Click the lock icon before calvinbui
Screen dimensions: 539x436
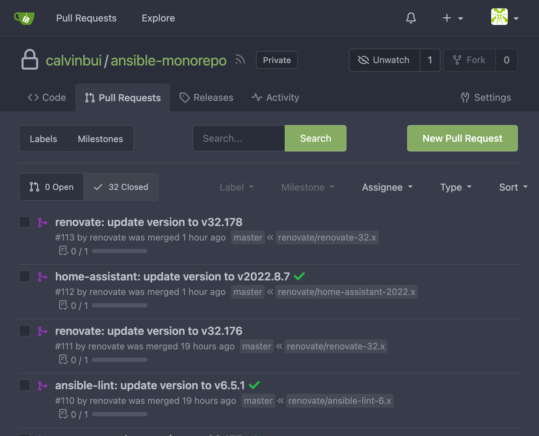point(29,60)
